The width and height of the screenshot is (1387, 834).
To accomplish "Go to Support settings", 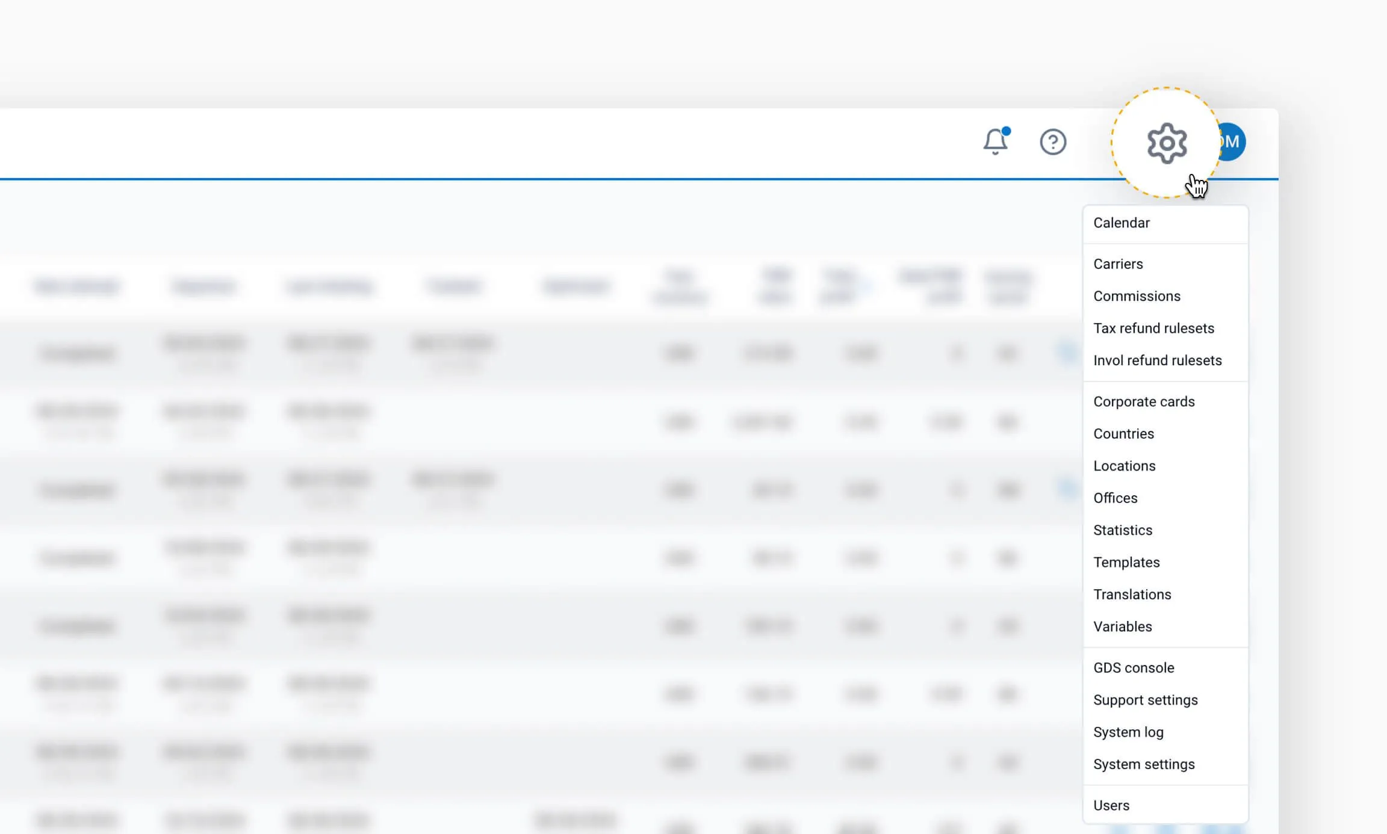I will tap(1145, 700).
